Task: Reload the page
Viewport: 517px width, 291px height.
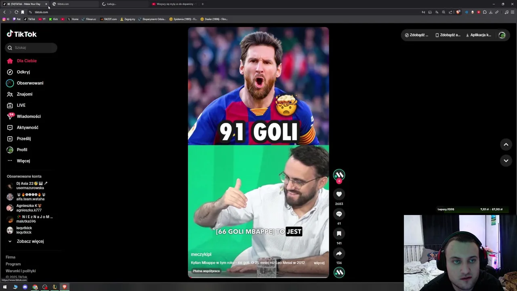Action: click(16, 12)
